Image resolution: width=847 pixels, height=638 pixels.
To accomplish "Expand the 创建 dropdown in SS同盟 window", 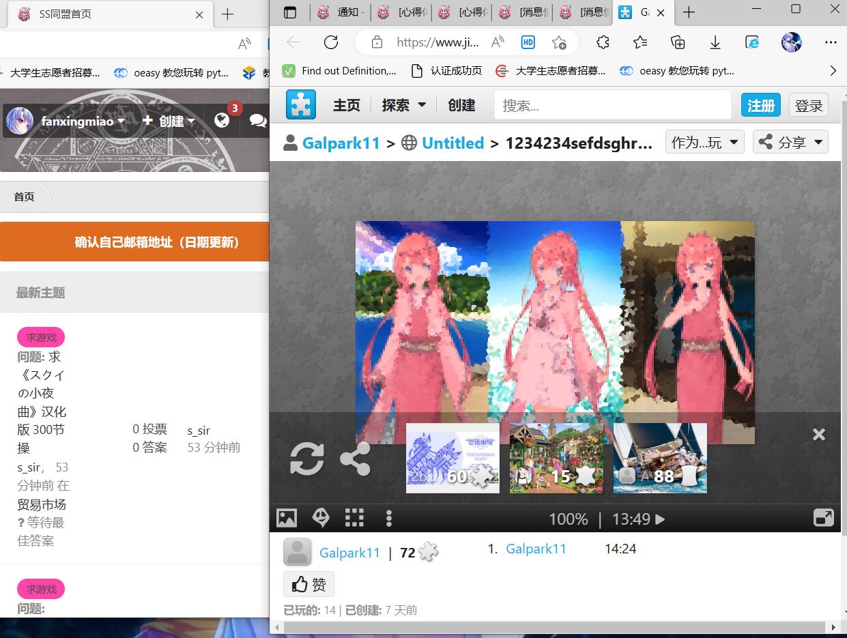I will click(x=169, y=121).
